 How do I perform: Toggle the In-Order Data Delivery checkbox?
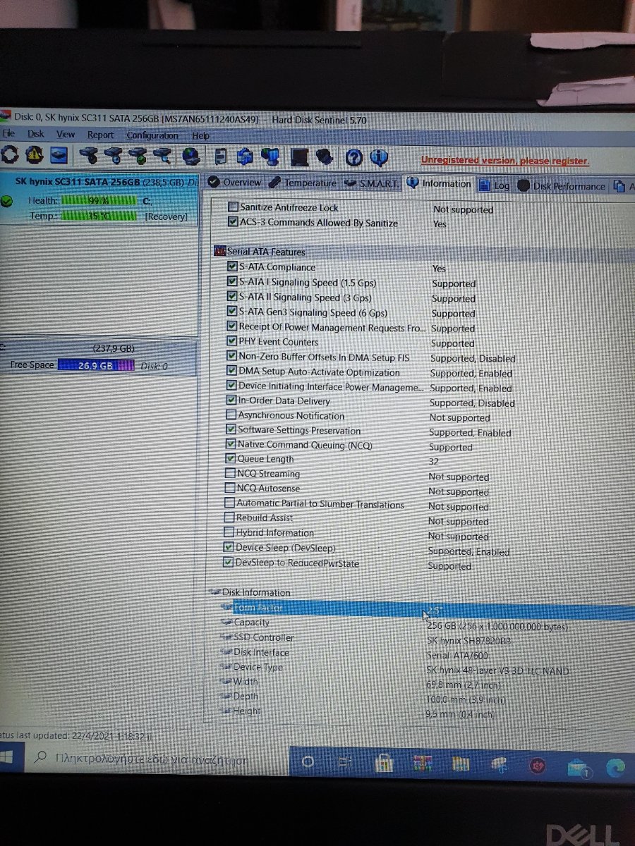[x=231, y=400]
